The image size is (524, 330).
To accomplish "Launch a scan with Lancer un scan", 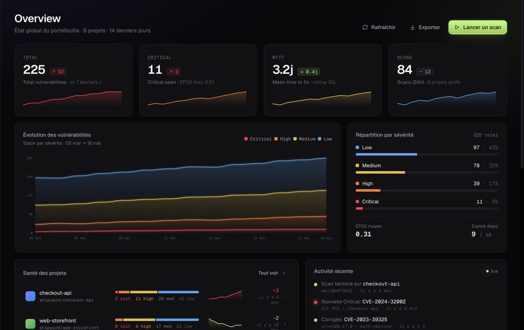I will 477,27.
